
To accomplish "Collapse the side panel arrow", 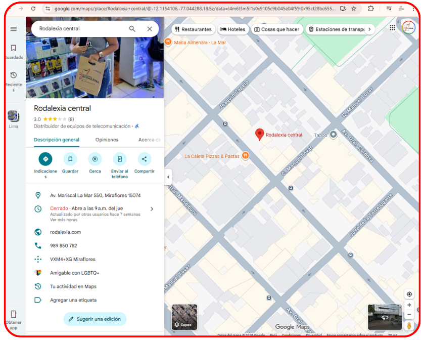I will pyautogui.click(x=168, y=177).
